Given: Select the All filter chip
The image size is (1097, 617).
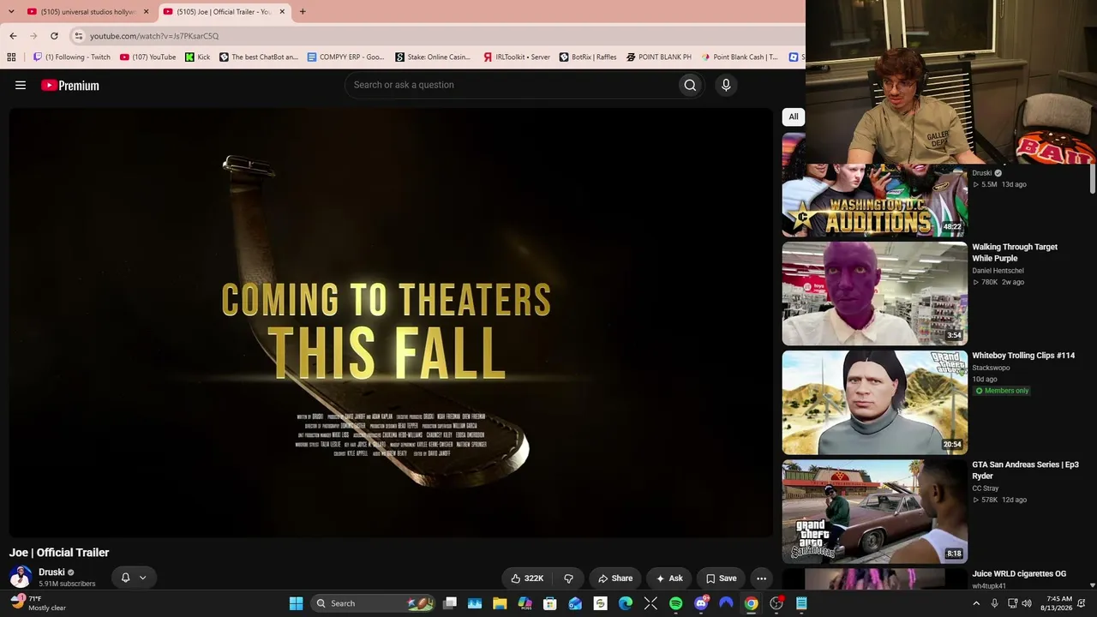Looking at the screenshot, I should (x=794, y=117).
